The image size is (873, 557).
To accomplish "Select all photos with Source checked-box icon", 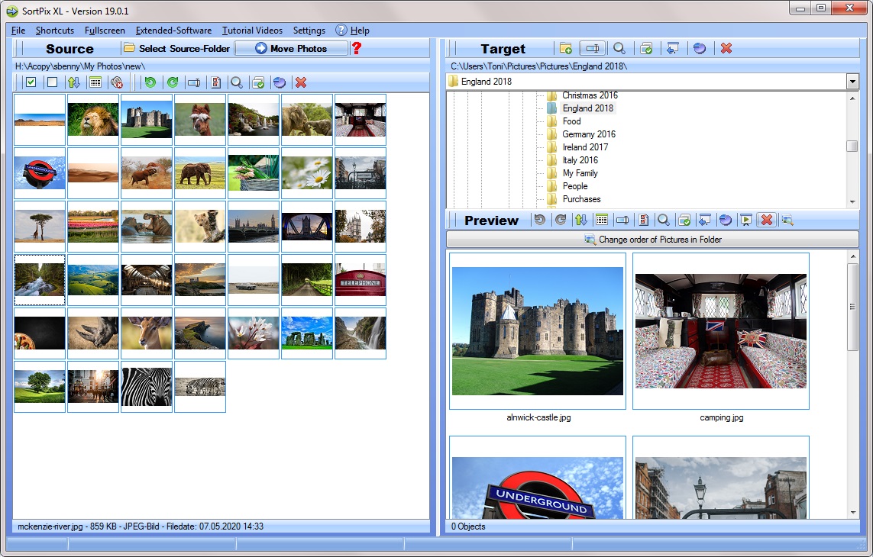I will coord(31,82).
